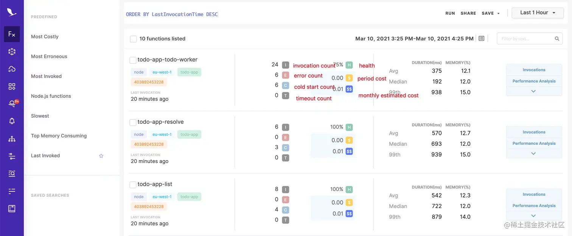
Task: Expand the SAVE dropdown arrow
Action: point(498,13)
